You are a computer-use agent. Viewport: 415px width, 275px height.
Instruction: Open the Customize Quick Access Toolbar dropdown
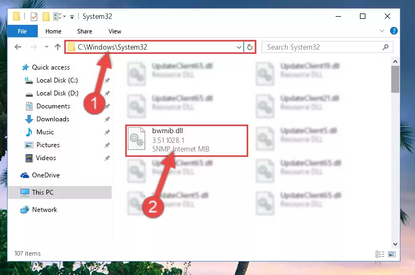click(72, 17)
